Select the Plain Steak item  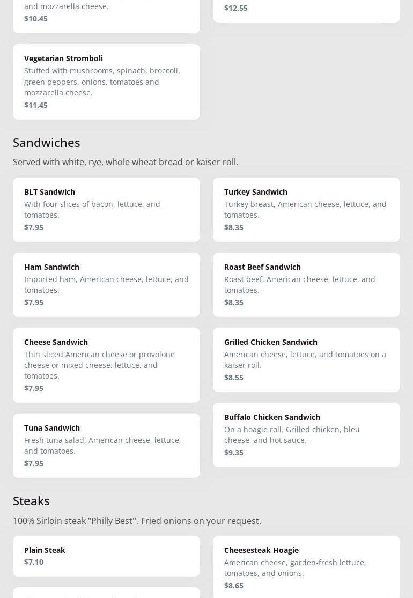tap(106, 556)
